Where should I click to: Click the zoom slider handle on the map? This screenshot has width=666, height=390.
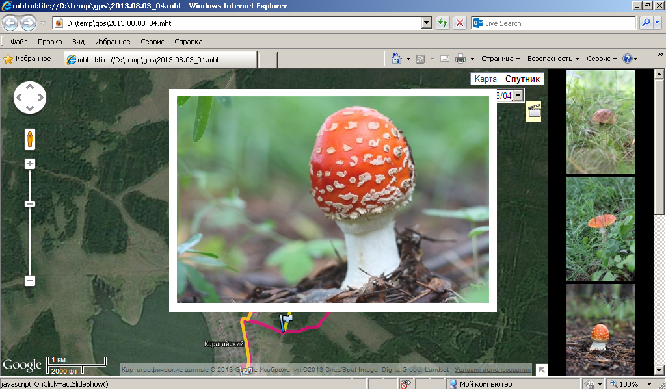click(x=30, y=204)
